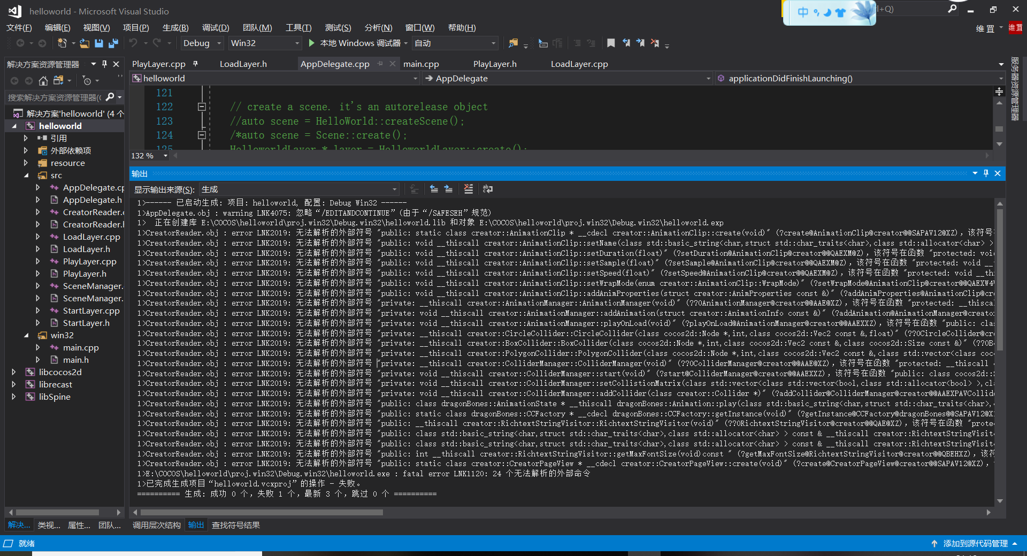This screenshot has width=1027, height=556.
Task: Open the Debug configuration dropdown
Action: tap(203, 43)
